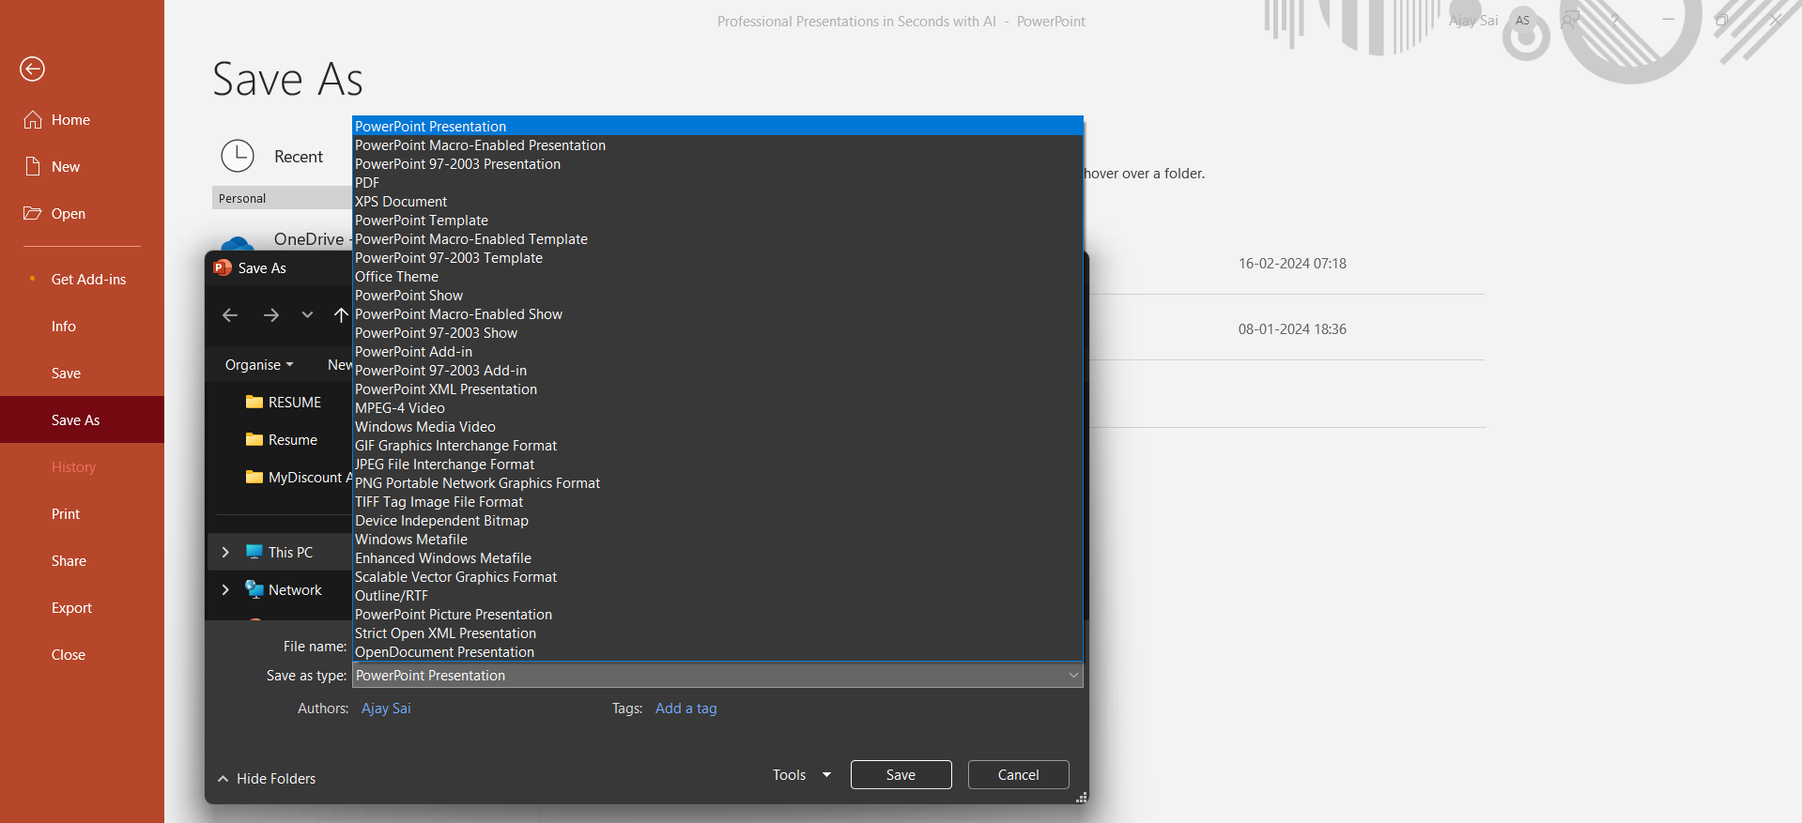Select XPS Document format

point(717,202)
